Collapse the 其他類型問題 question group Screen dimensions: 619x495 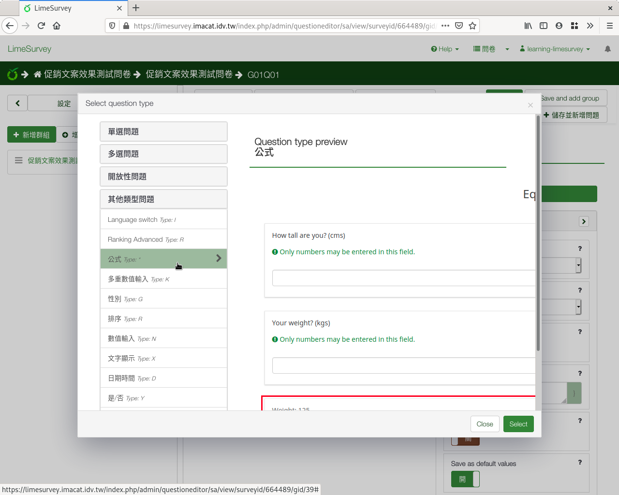click(163, 199)
